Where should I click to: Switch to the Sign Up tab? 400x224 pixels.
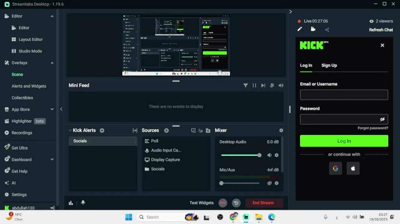click(329, 65)
